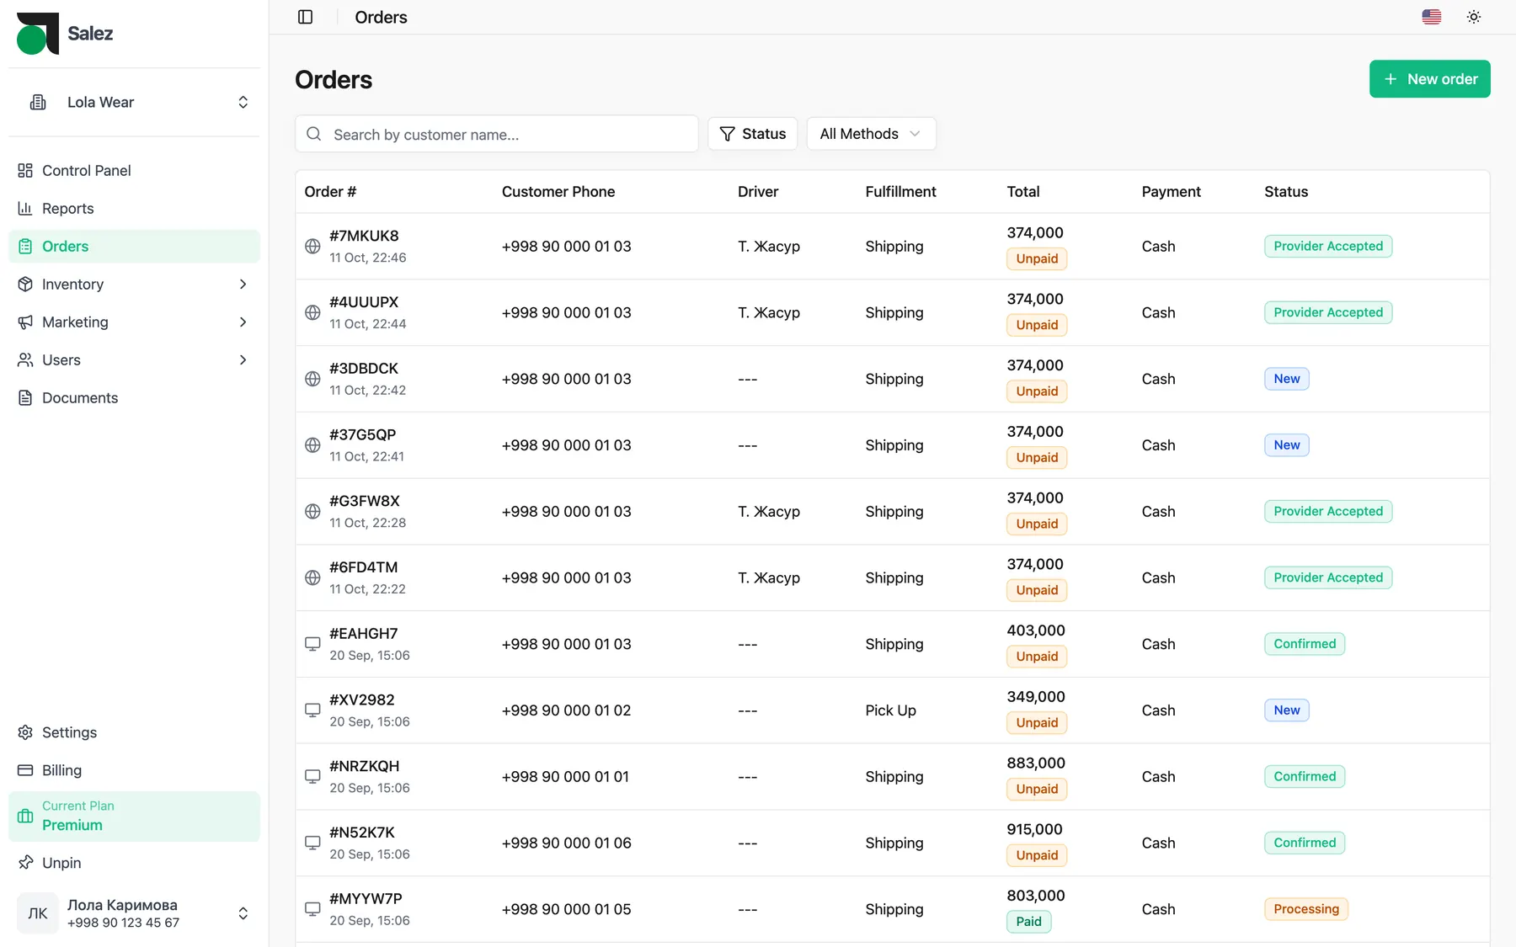
Task: Open the Lola Wear store switcher
Action: pyautogui.click(x=135, y=102)
